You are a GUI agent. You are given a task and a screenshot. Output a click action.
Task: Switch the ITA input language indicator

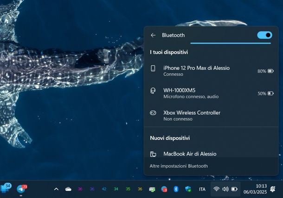point(202,189)
